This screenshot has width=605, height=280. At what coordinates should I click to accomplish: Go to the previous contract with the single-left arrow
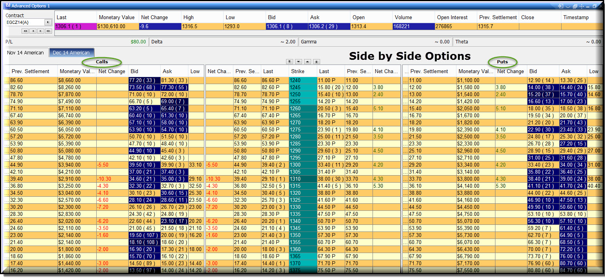(x=33, y=31)
